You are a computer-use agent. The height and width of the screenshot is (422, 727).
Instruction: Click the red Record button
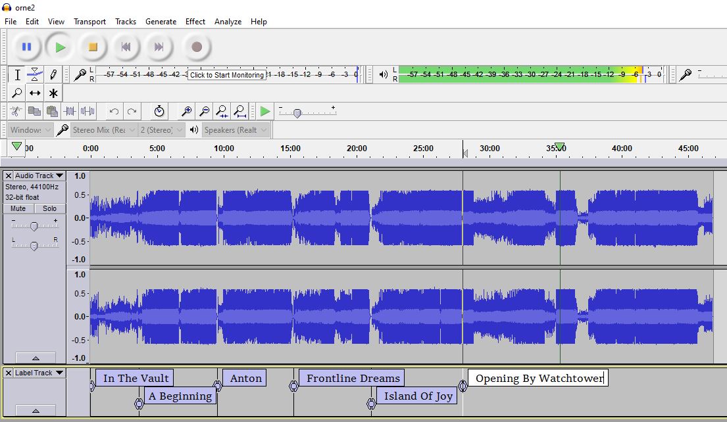(x=197, y=47)
